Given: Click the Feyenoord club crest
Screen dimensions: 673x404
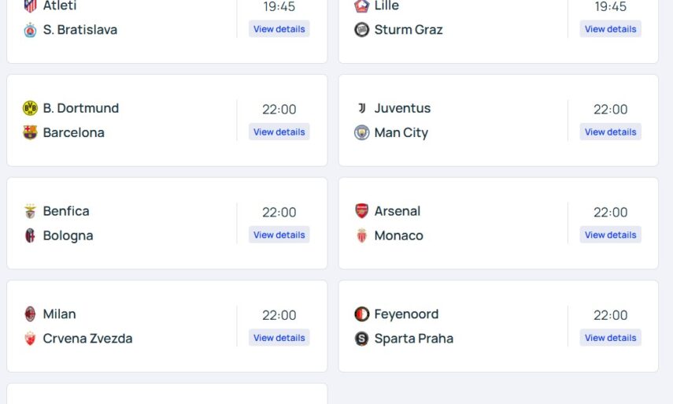Looking at the screenshot, I should 361,314.
